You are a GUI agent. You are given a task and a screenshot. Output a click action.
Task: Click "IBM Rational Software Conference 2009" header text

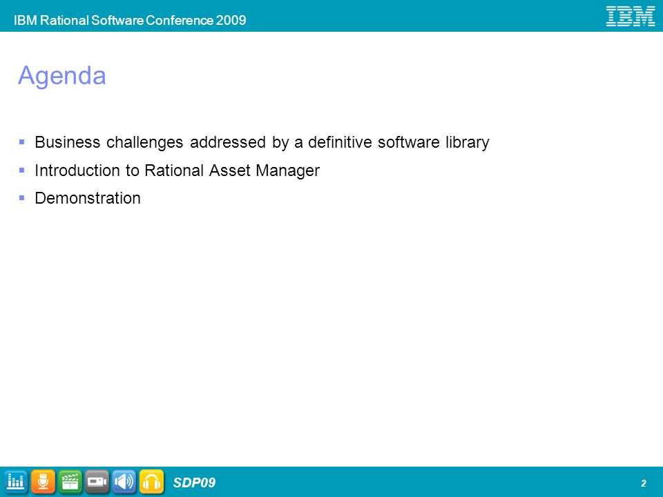point(130,20)
